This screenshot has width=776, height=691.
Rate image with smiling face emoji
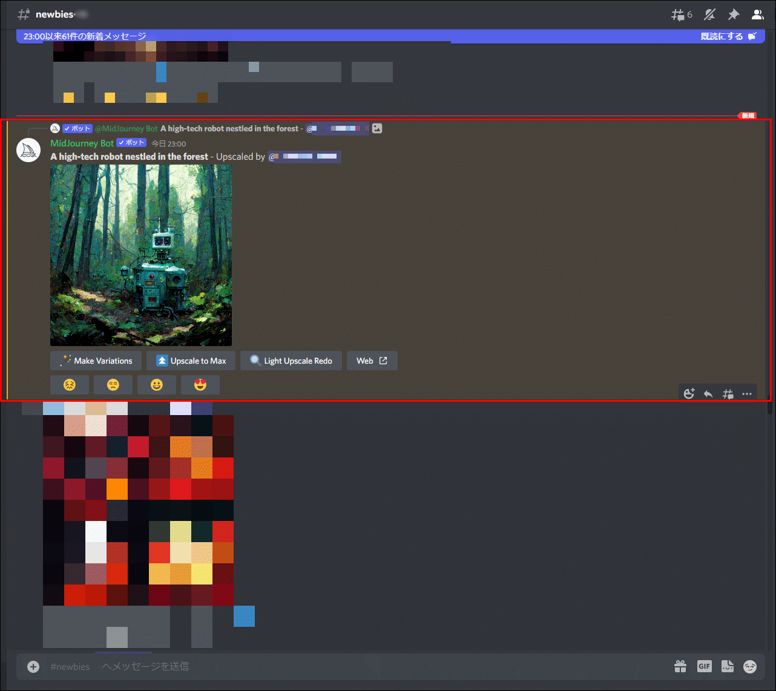pos(157,385)
